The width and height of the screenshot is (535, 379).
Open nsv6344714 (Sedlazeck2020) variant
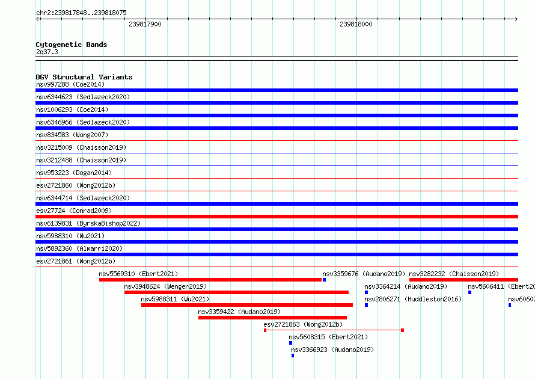83,198
